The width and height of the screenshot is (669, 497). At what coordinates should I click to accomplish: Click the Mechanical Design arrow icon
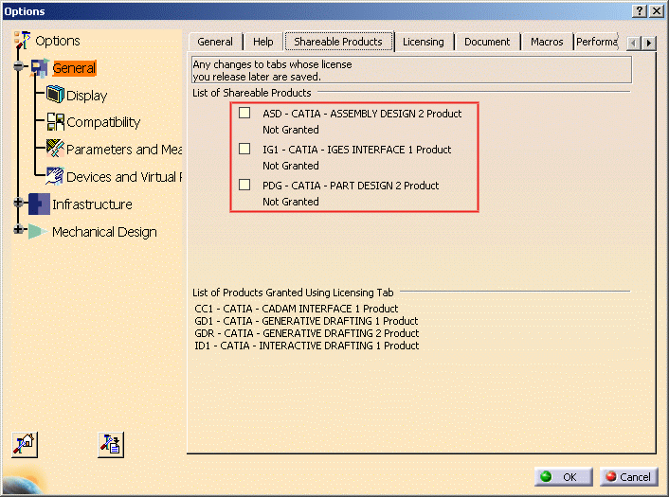tap(38, 231)
